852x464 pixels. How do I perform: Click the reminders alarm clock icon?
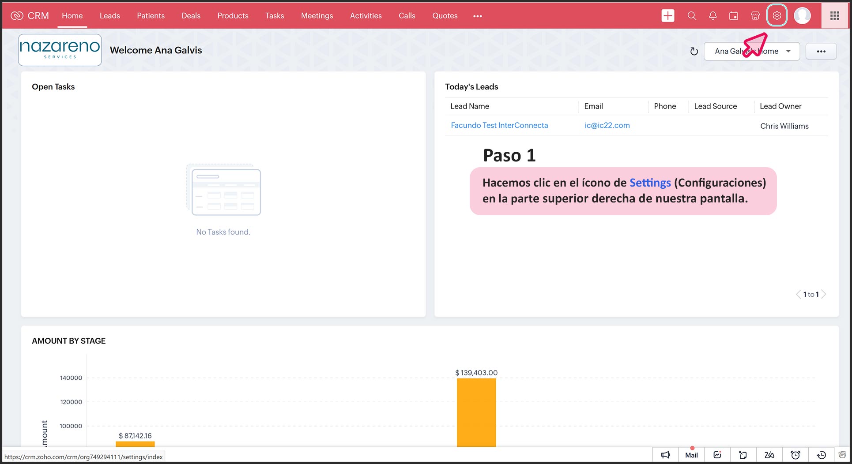(795, 455)
